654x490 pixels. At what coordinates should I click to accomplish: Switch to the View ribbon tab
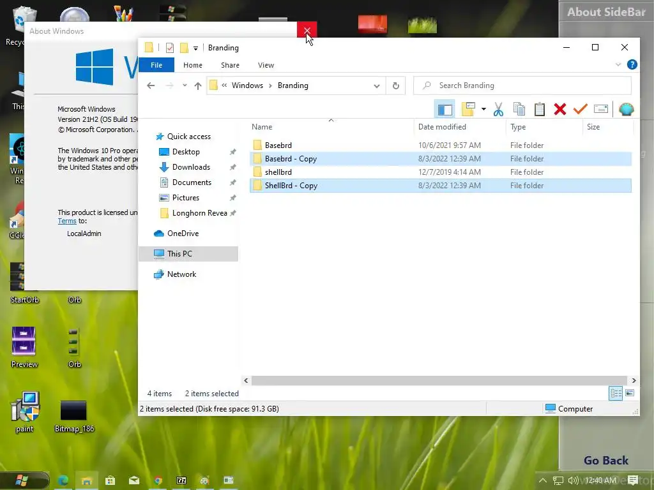pos(266,65)
